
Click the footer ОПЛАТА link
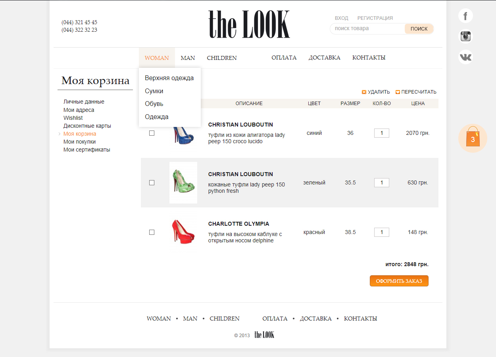point(275,319)
